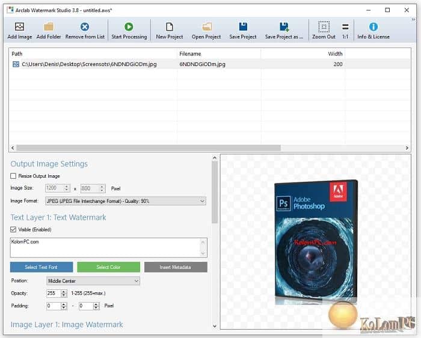The image size is (421, 338).
Task: Click settings panel scroll up arrow
Action: [x=215, y=158]
